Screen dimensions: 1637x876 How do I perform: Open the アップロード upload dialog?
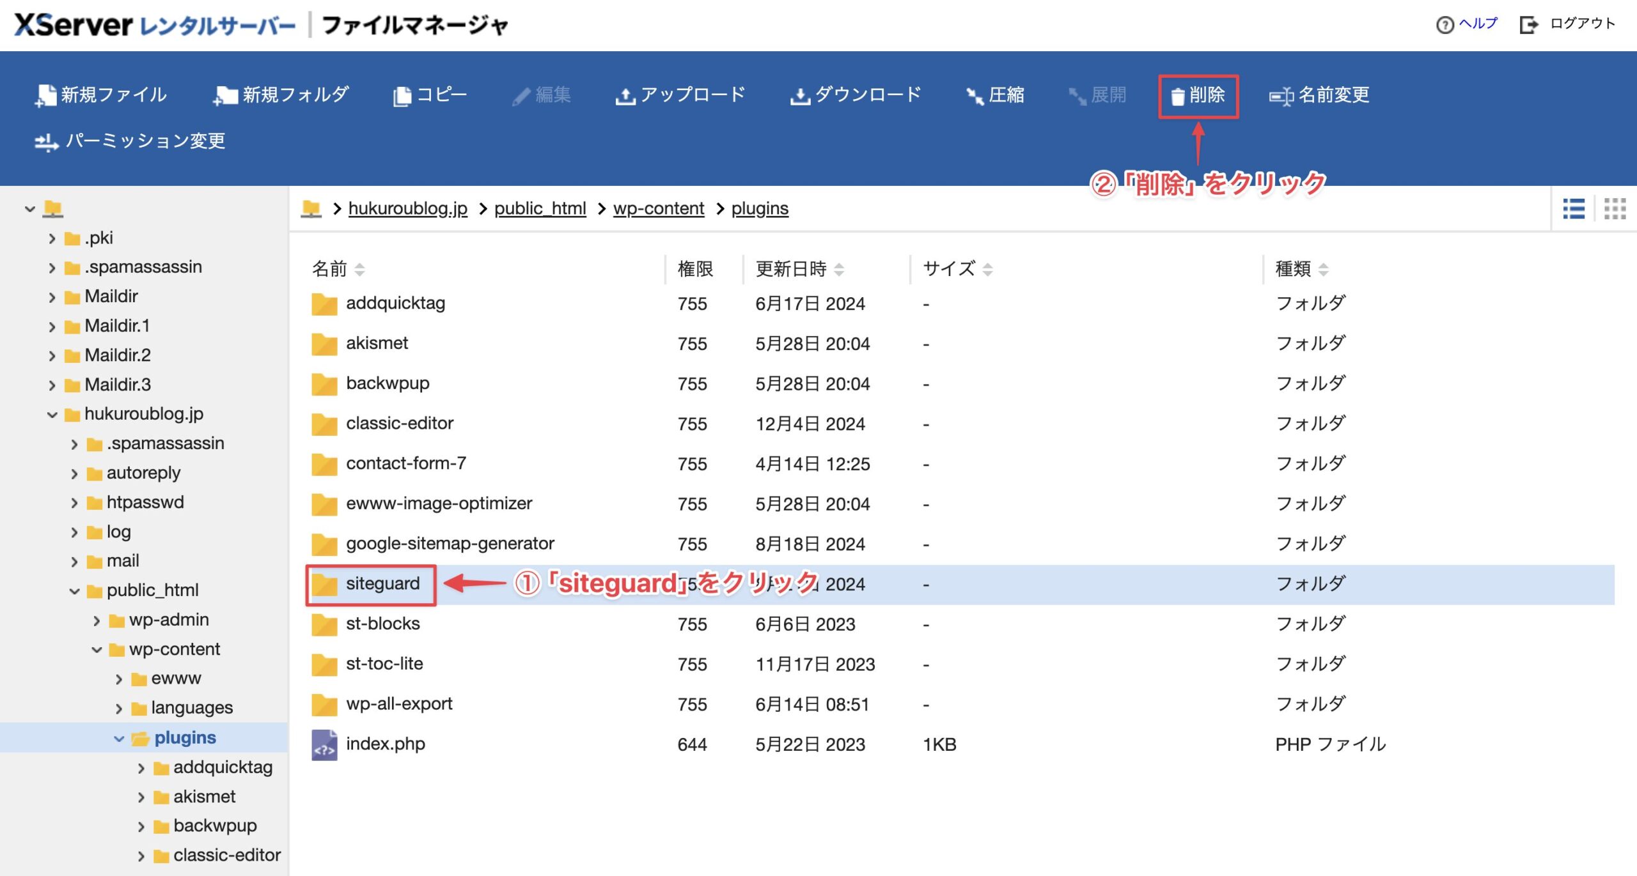[680, 95]
